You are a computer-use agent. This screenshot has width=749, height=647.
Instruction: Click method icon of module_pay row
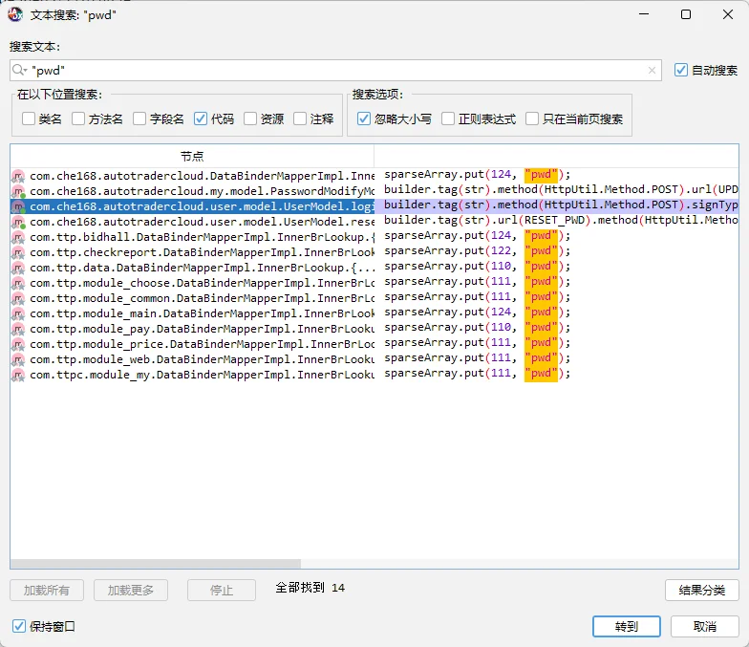tap(18, 329)
